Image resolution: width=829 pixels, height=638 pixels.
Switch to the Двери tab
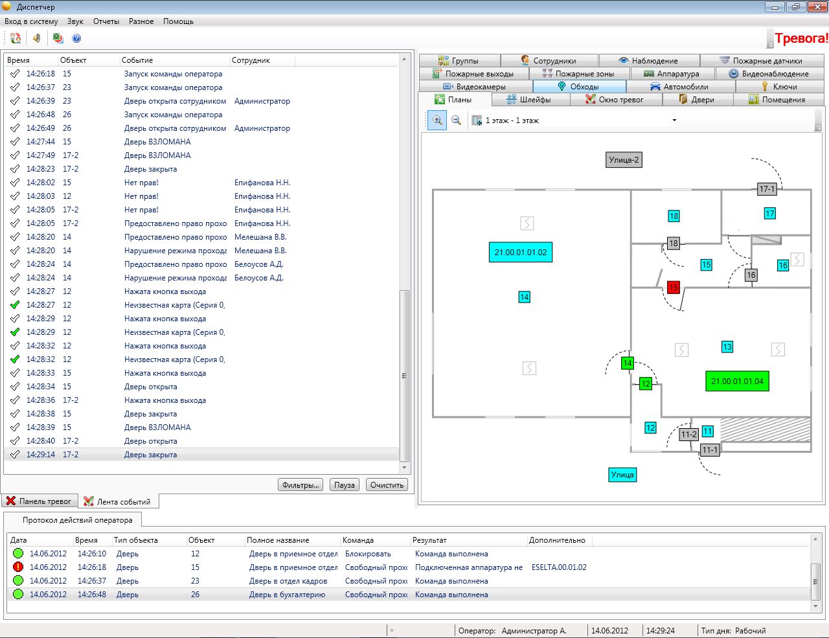tap(697, 100)
